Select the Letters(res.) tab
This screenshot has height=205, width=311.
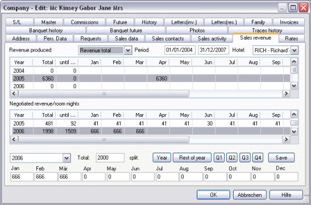[x=224, y=22]
